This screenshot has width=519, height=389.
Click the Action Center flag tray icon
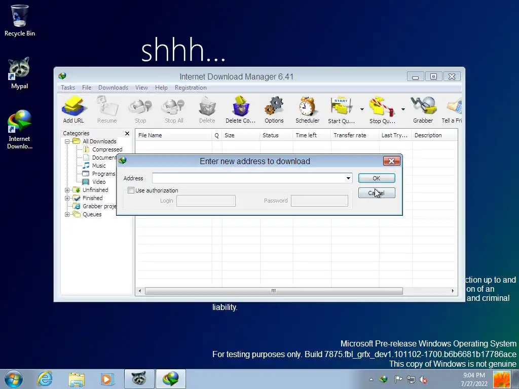coord(398,379)
